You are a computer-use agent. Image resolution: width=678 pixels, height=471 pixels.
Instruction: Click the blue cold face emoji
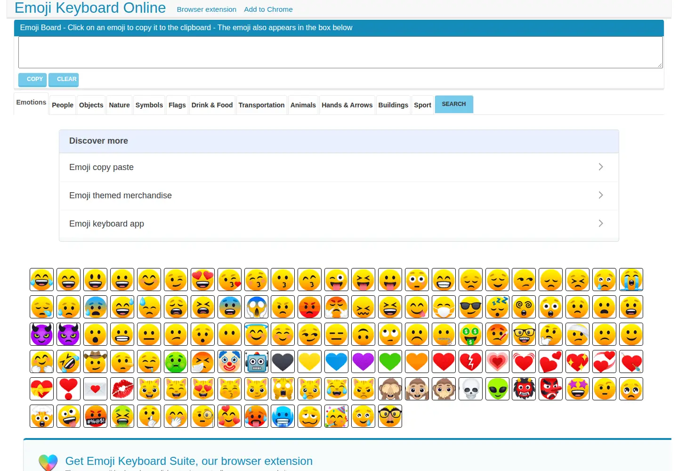pyautogui.click(x=283, y=416)
